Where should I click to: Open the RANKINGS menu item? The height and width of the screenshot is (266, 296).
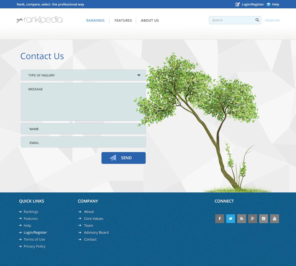[95, 20]
